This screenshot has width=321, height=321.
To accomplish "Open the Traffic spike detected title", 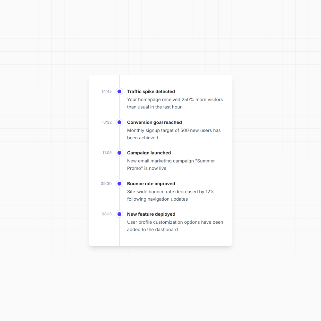I will tap(151, 91).
